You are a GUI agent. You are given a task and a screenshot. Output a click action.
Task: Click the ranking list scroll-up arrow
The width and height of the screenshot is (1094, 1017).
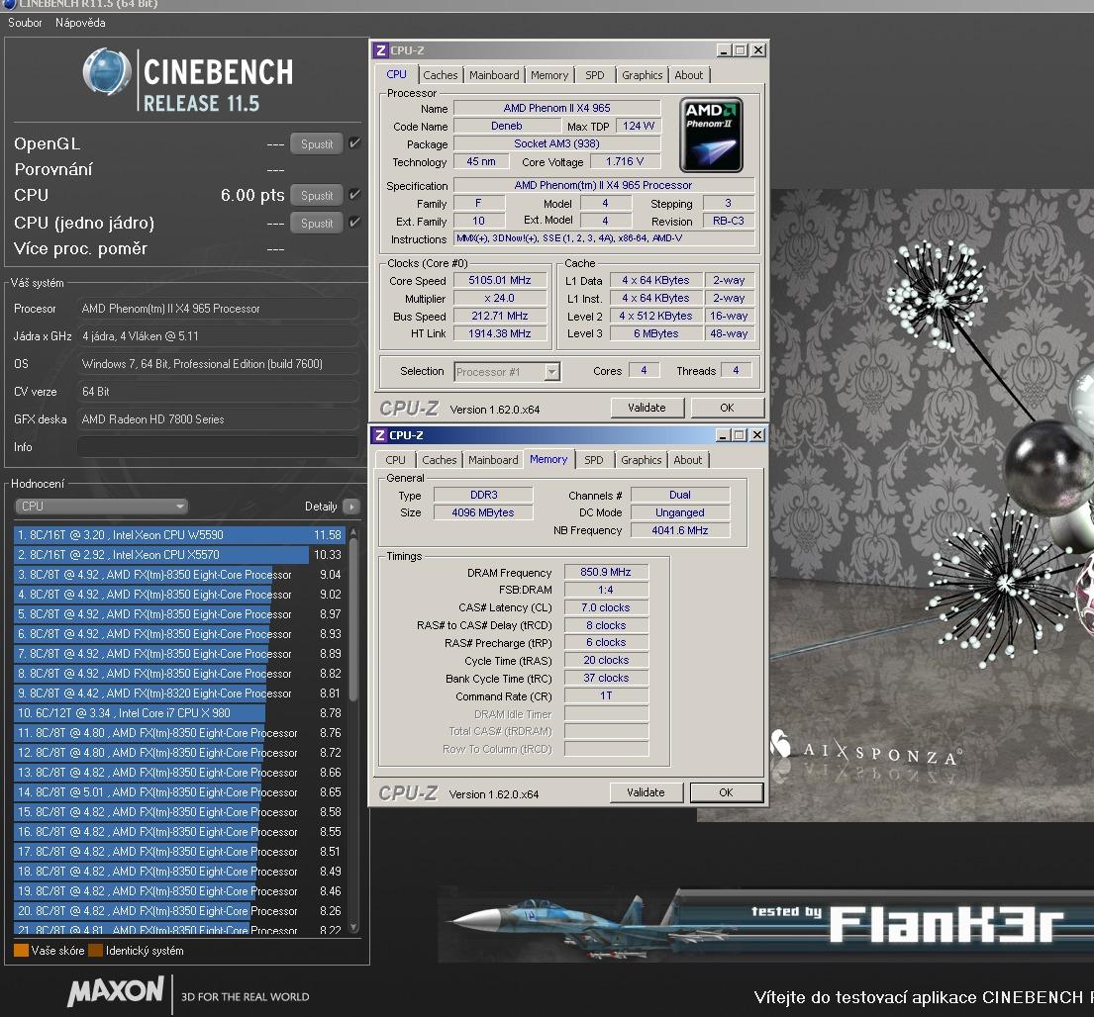[x=353, y=532]
